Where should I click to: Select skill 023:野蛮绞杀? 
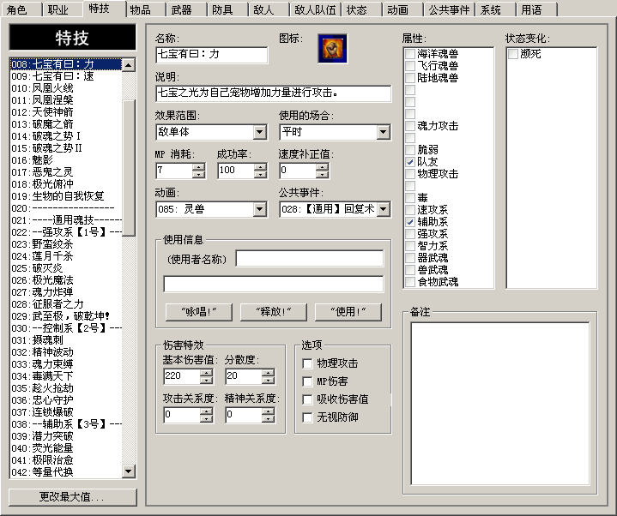[66, 244]
